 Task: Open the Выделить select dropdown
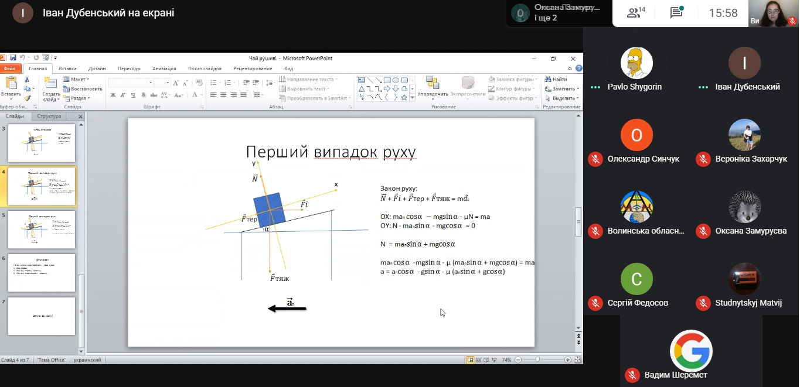coord(563,98)
